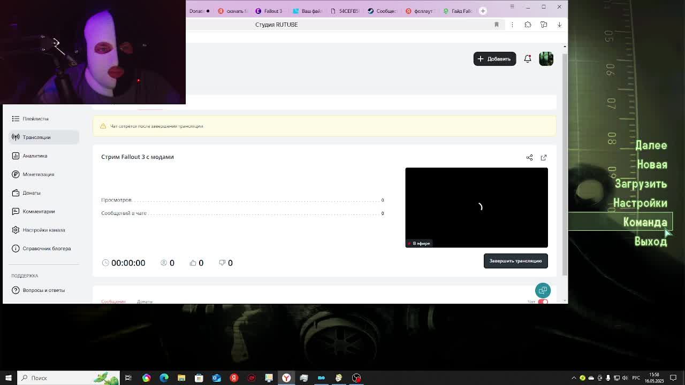This screenshot has height=385, width=685.
Task: Switch to the Гайд Fallout browser tab
Action: point(458,11)
